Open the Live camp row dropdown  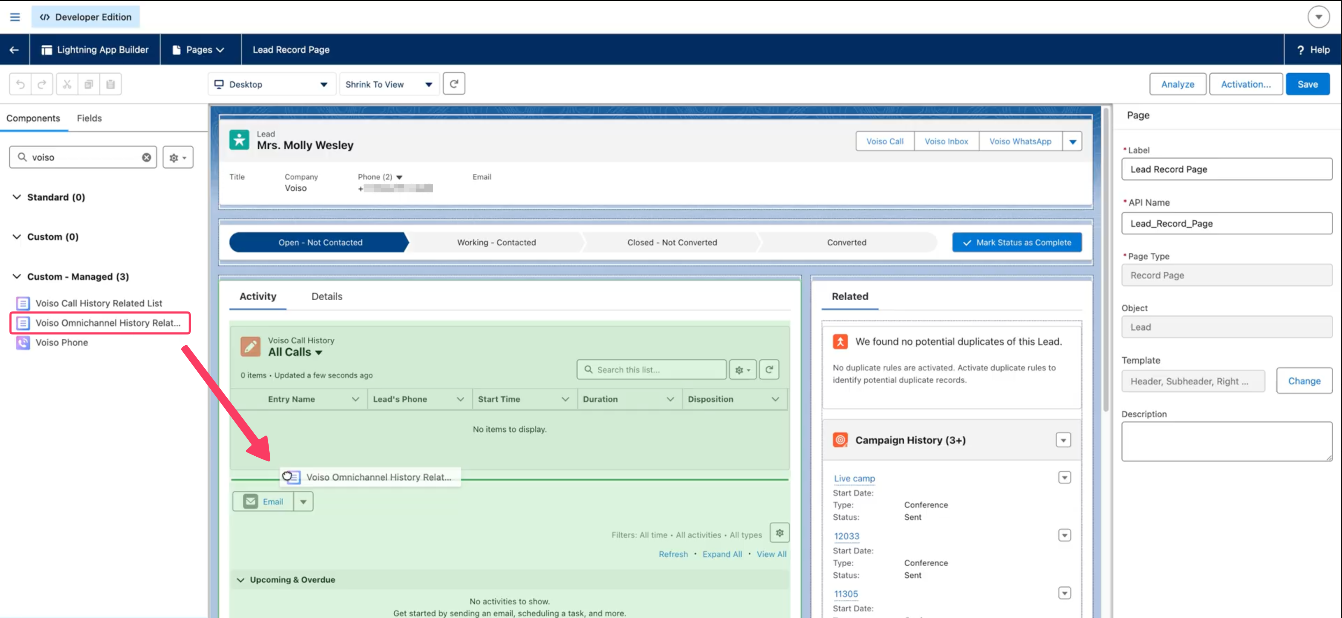(1064, 477)
